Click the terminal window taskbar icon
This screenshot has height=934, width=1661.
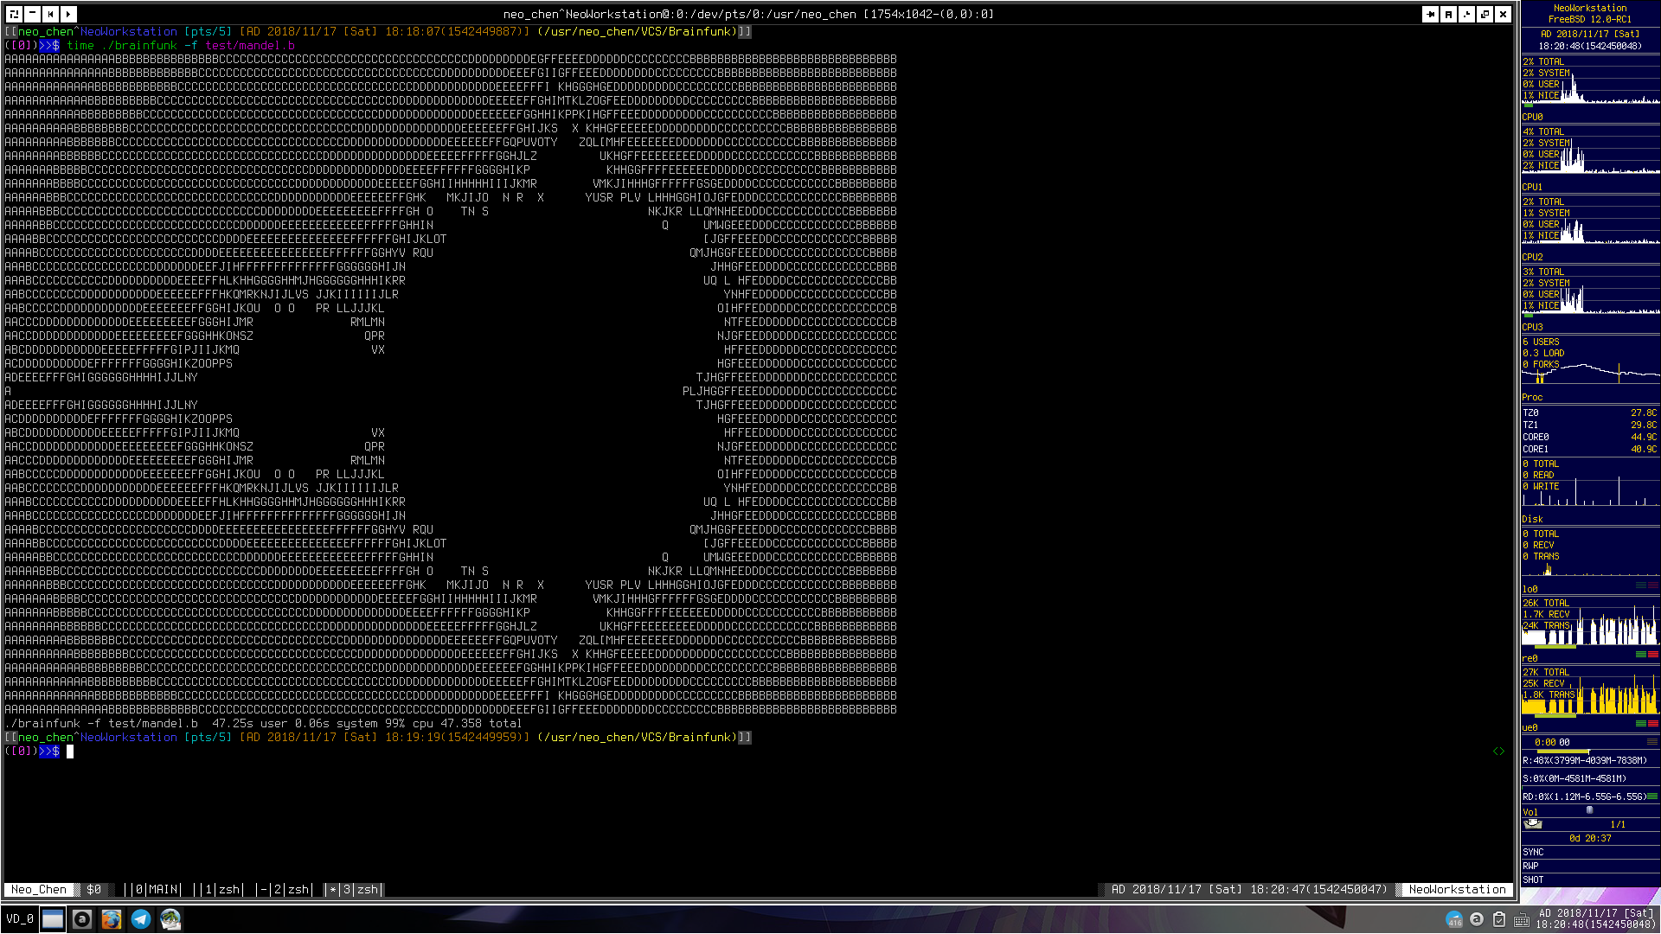pyautogui.click(x=53, y=919)
